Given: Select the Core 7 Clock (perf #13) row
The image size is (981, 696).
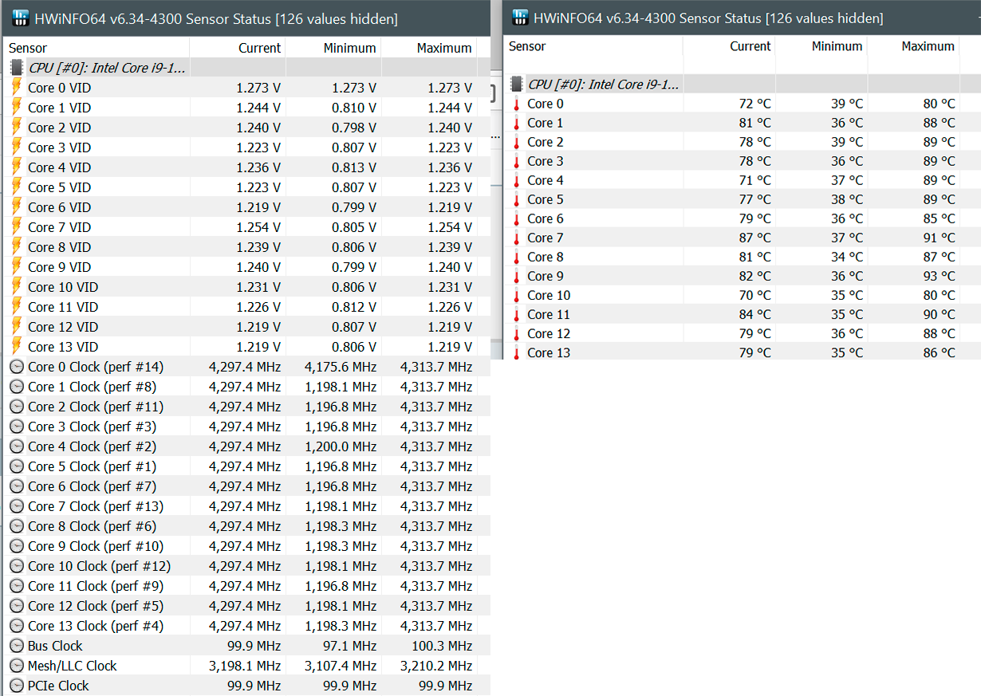Looking at the screenshot, I should pos(246,506).
